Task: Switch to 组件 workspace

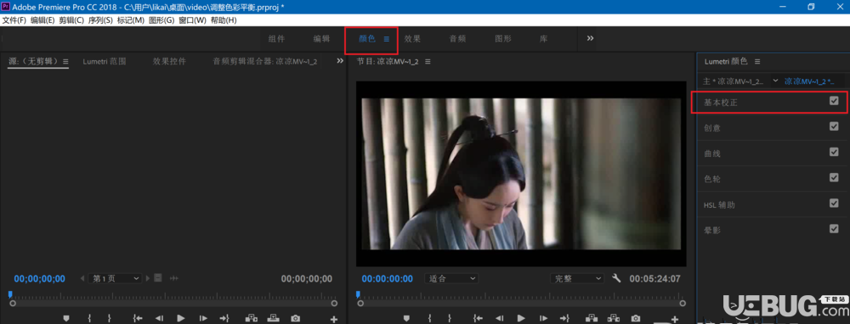Action: 276,39
